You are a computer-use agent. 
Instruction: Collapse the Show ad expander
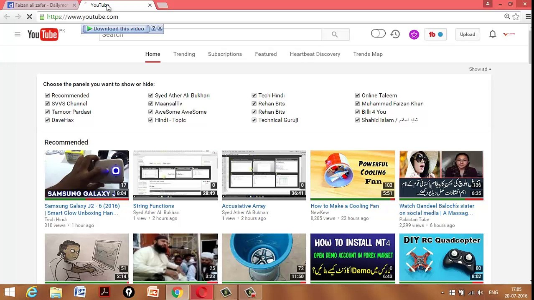[480, 69]
